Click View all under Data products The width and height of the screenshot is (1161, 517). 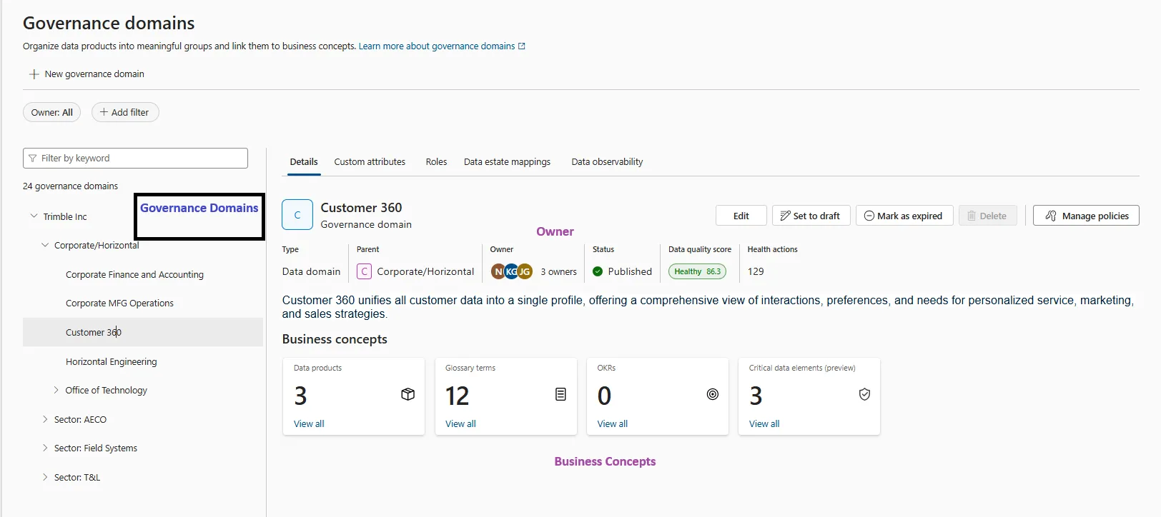pyautogui.click(x=309, y=423)
